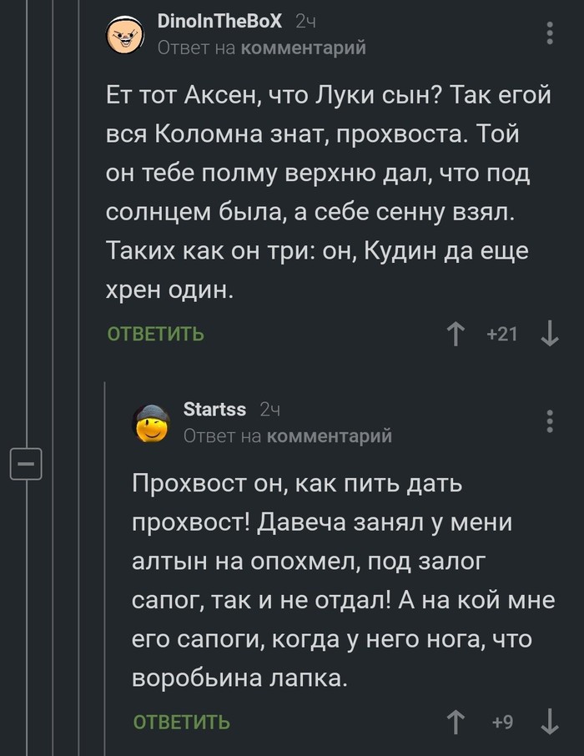Open three-dot menu on Startss's comment
584x756 pixels.
pos(549,421)
